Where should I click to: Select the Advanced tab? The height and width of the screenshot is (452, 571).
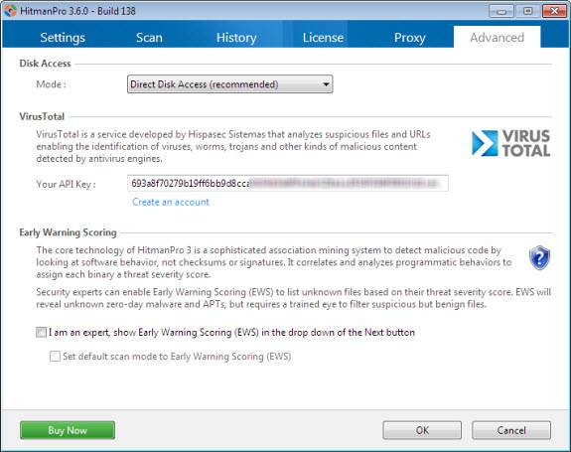coord(497,37)
